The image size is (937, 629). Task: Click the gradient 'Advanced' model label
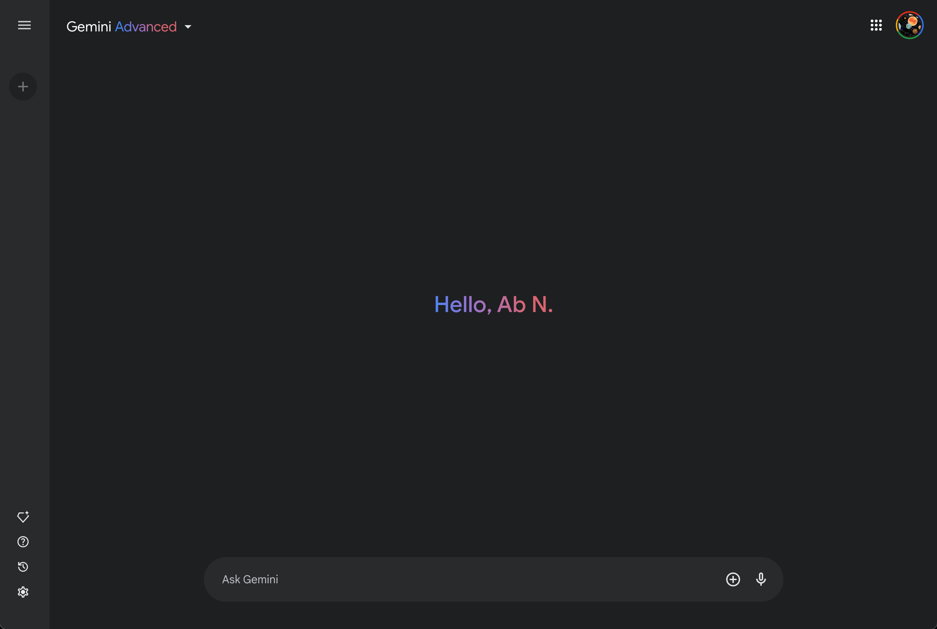146,27
